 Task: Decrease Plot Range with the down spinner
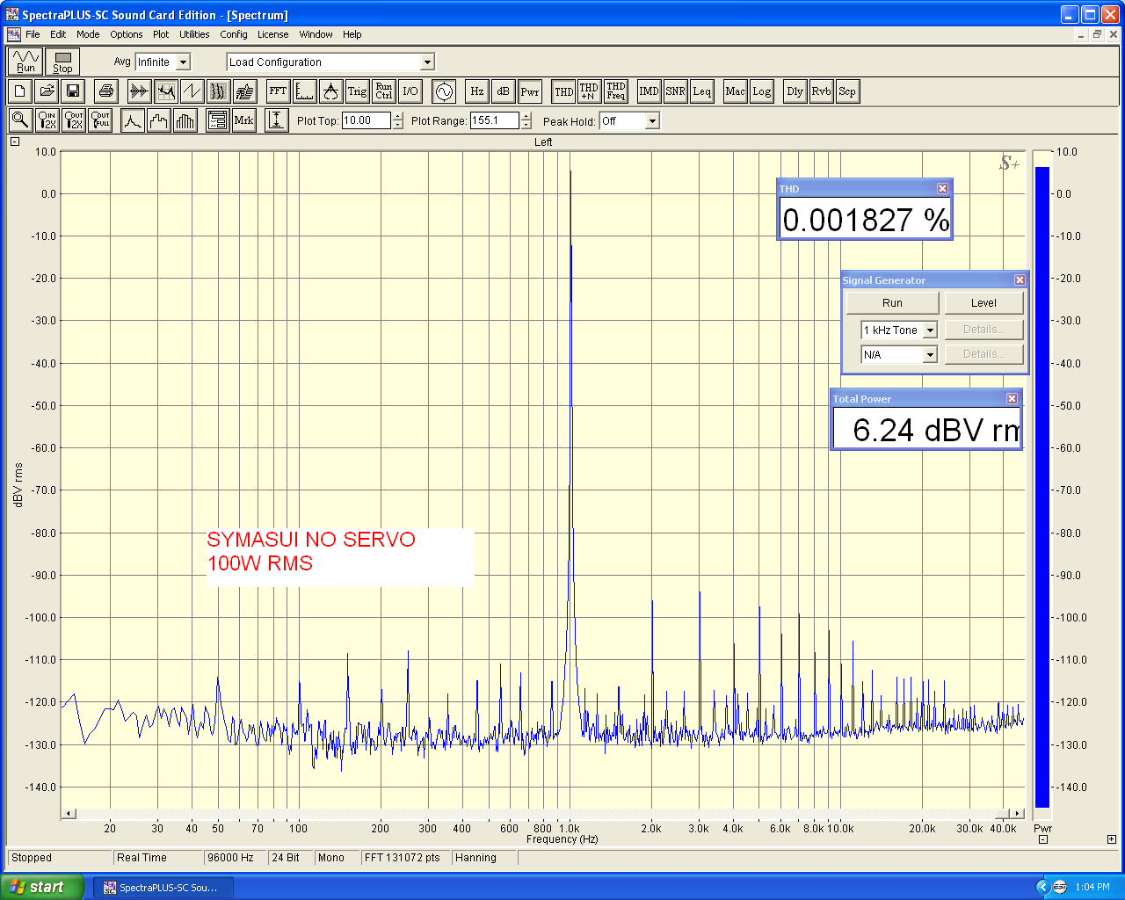tap(526, 126)
